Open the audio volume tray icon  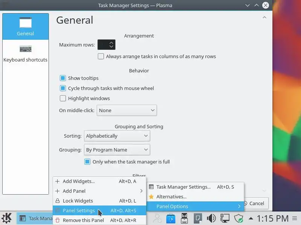point(211,218)
